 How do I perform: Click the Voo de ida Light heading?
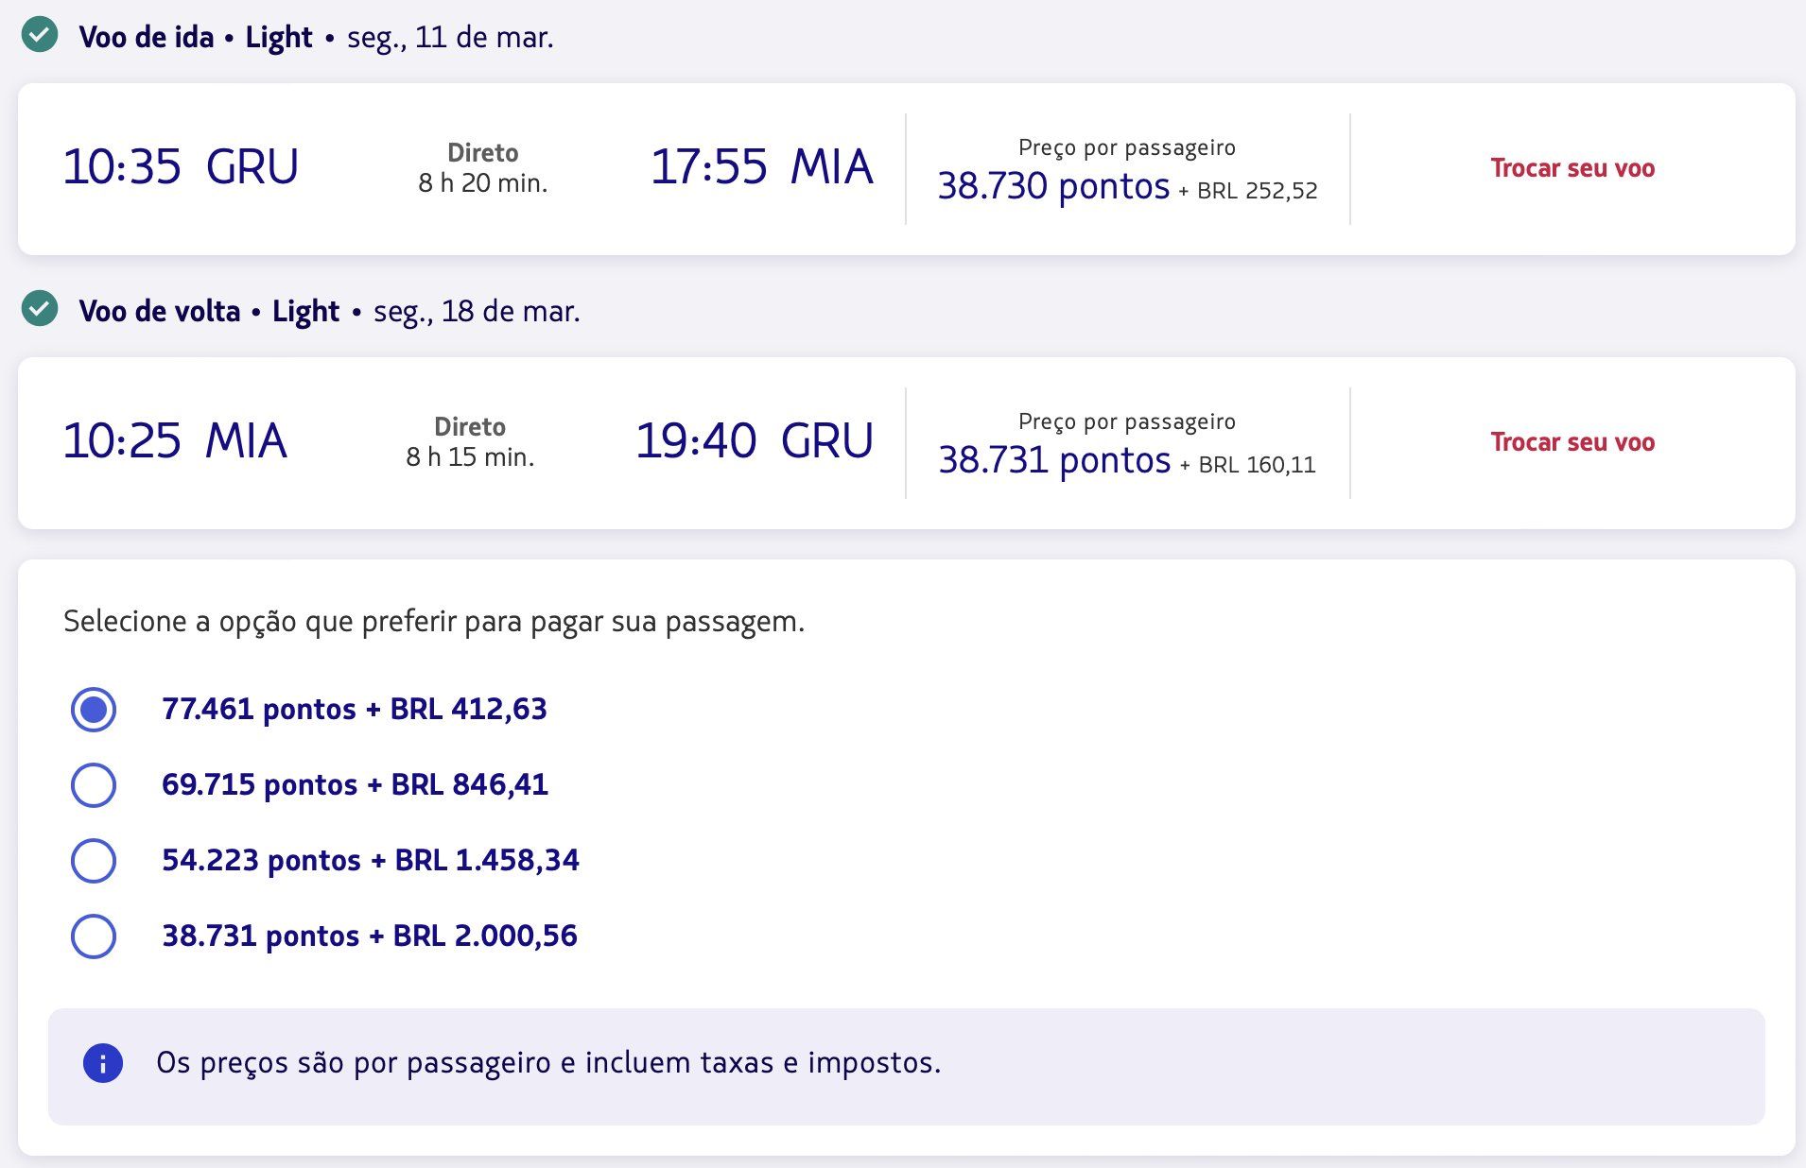(195, 38)
